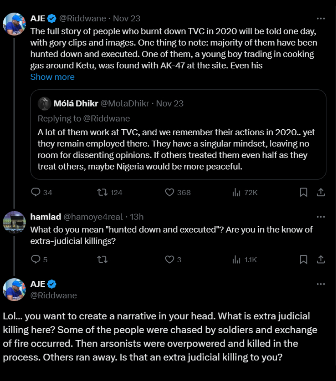The width and height of the screenshot is (336, 381).
Task: Open the more options menu on AJE's first tweet
Action: 321,18
